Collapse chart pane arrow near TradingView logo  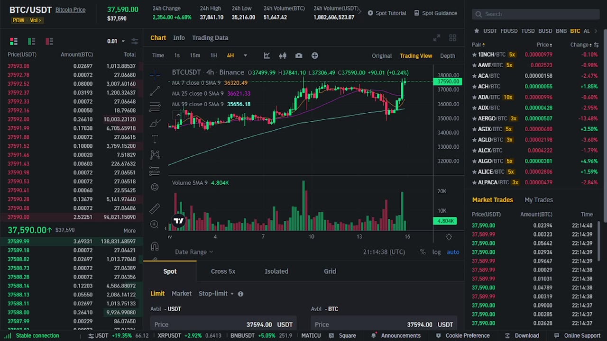[166, 228]
